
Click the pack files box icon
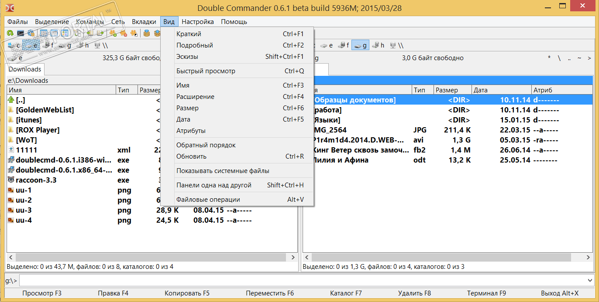click(147, 33)
